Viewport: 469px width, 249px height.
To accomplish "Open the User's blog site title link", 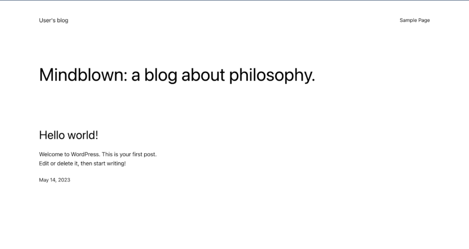I will click(54, 20).
